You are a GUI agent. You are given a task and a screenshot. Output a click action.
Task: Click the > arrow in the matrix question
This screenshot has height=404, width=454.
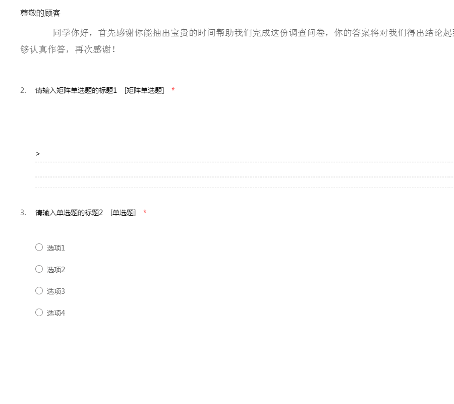pos(38,154)
